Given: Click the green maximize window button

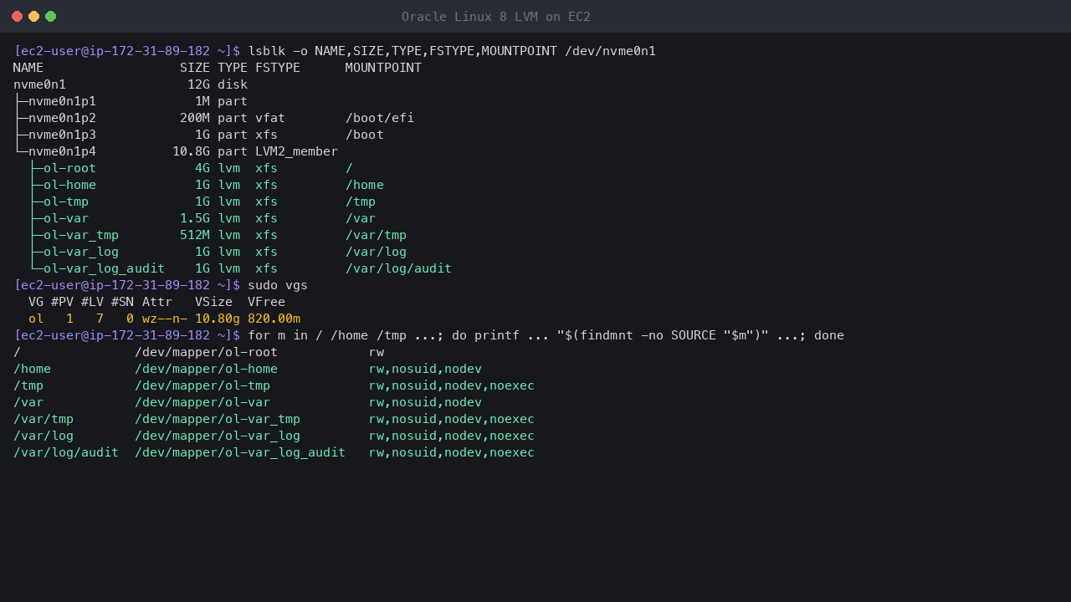Looking at the screenshot, I should 51,17.
